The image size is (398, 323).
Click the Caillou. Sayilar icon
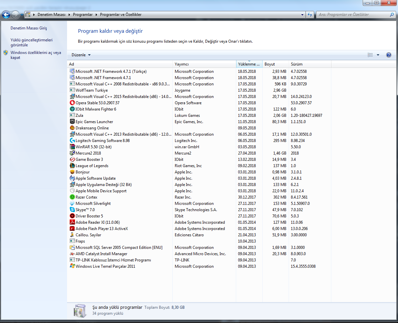[72, 235]
